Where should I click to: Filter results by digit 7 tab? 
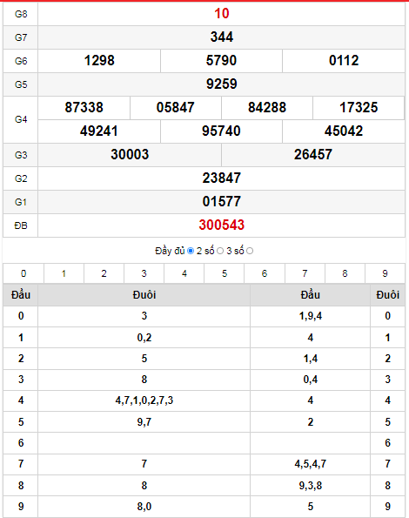[x=305, y=273]
